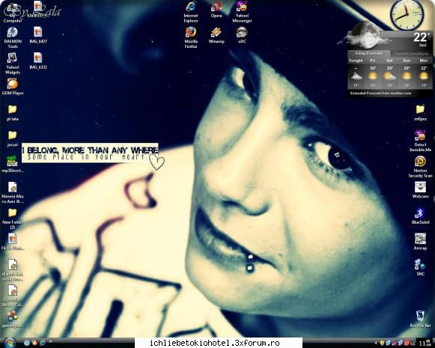The image size is (435, 348).
Task: Switch to the 5-Day Forecast tab
Action: pos(369,54)
